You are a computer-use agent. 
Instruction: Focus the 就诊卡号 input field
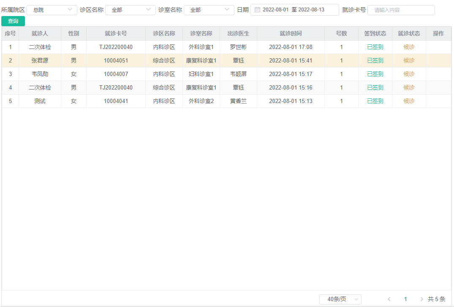click(401, 10)
